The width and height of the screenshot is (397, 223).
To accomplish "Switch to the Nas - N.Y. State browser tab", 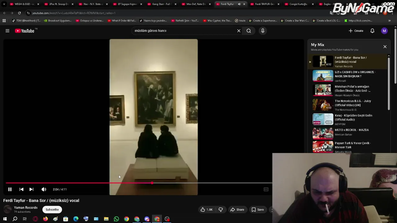I will point(93,4).
